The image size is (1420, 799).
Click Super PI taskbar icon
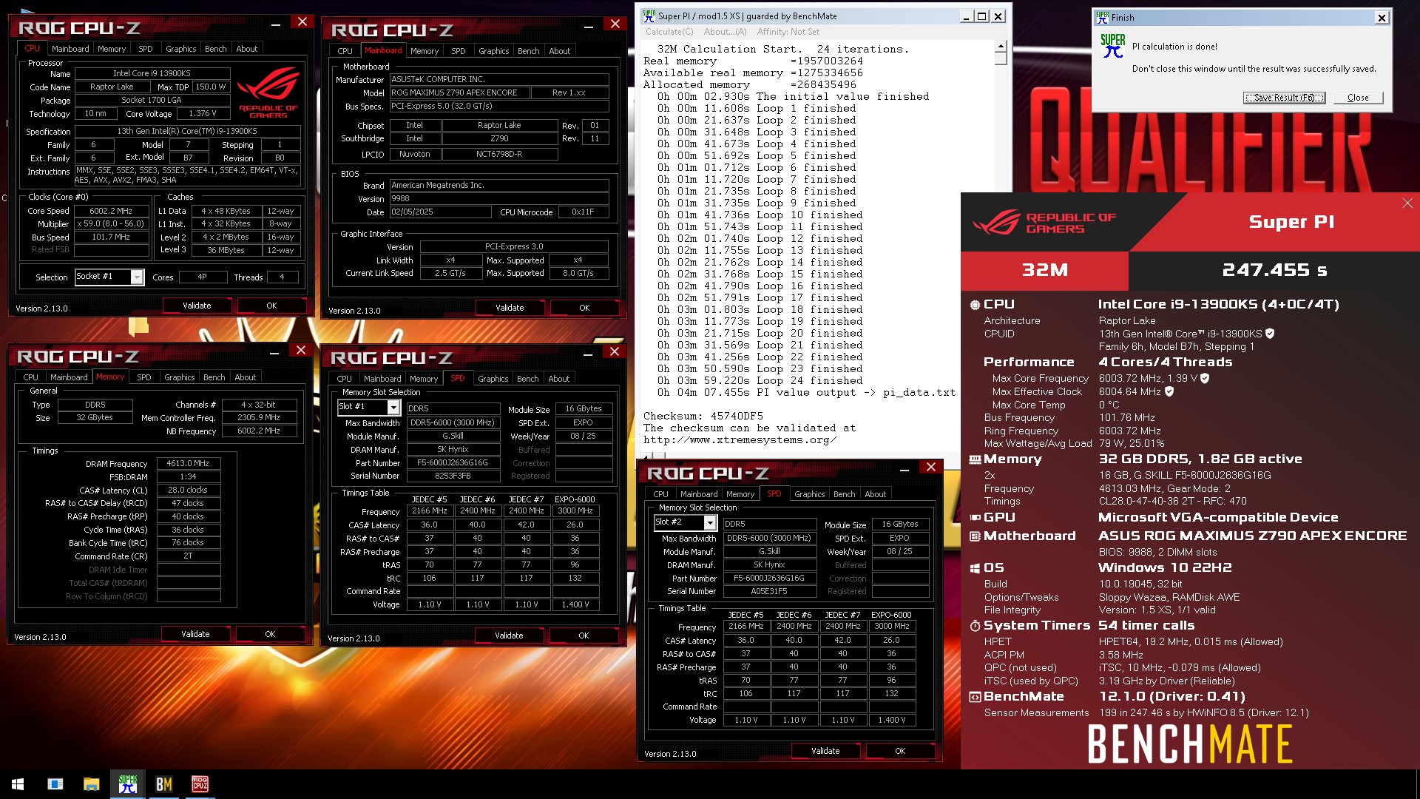point(127,784)
